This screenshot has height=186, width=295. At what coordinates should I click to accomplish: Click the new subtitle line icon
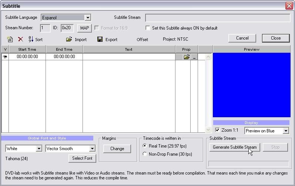(10, 39)
